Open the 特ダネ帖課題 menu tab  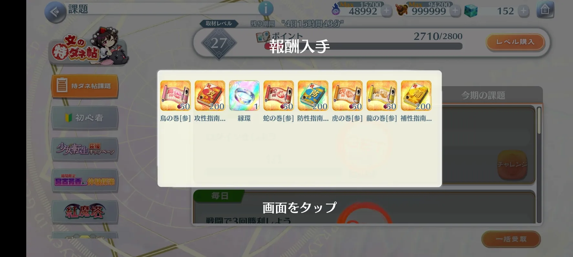[x=85, y=86]
